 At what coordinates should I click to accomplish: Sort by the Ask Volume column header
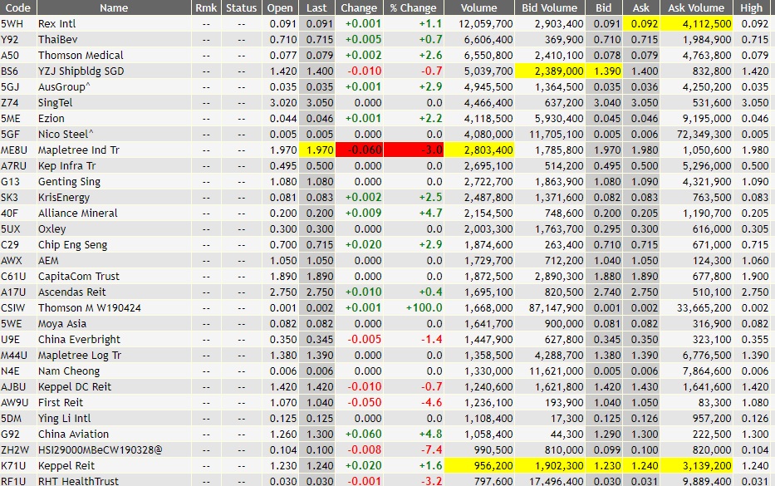(x=696, y=7)
